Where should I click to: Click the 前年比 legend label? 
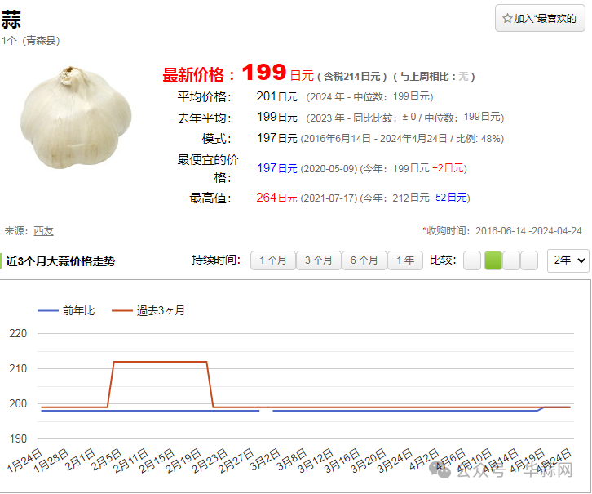tap(78, 311)
